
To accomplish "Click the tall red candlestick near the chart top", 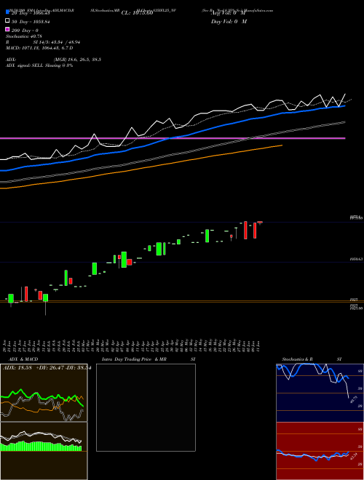I will 245,231.
